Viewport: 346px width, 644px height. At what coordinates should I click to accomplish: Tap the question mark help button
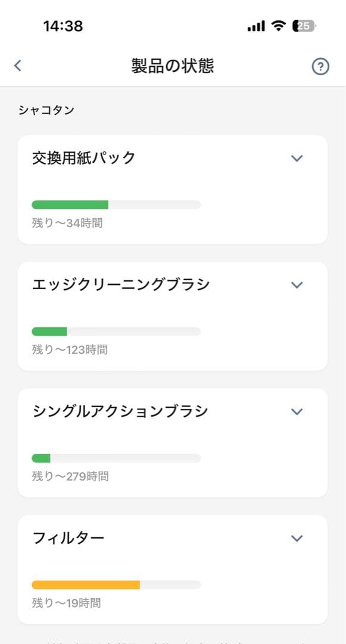322,66
